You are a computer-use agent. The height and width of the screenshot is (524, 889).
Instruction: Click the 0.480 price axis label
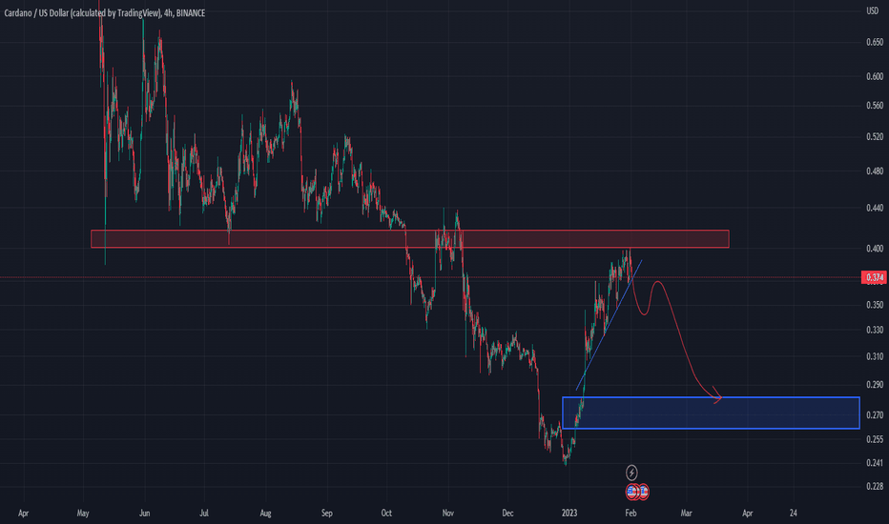[x=875, y=171]
